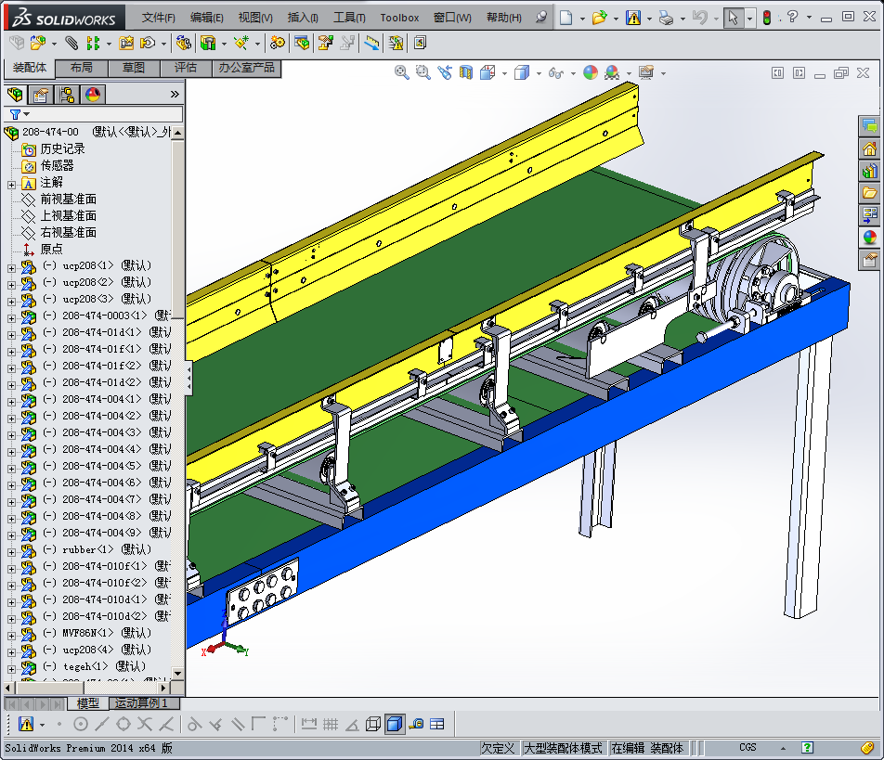Open the 插入 menu
Viewport: 884px width, 760px height.
[x=303, y=18]
